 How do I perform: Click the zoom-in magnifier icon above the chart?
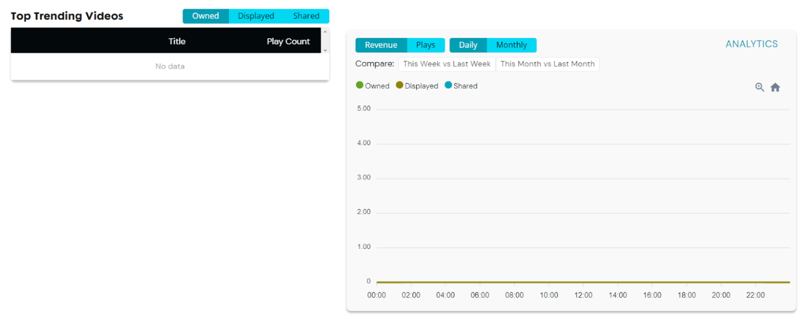[760, 87]
